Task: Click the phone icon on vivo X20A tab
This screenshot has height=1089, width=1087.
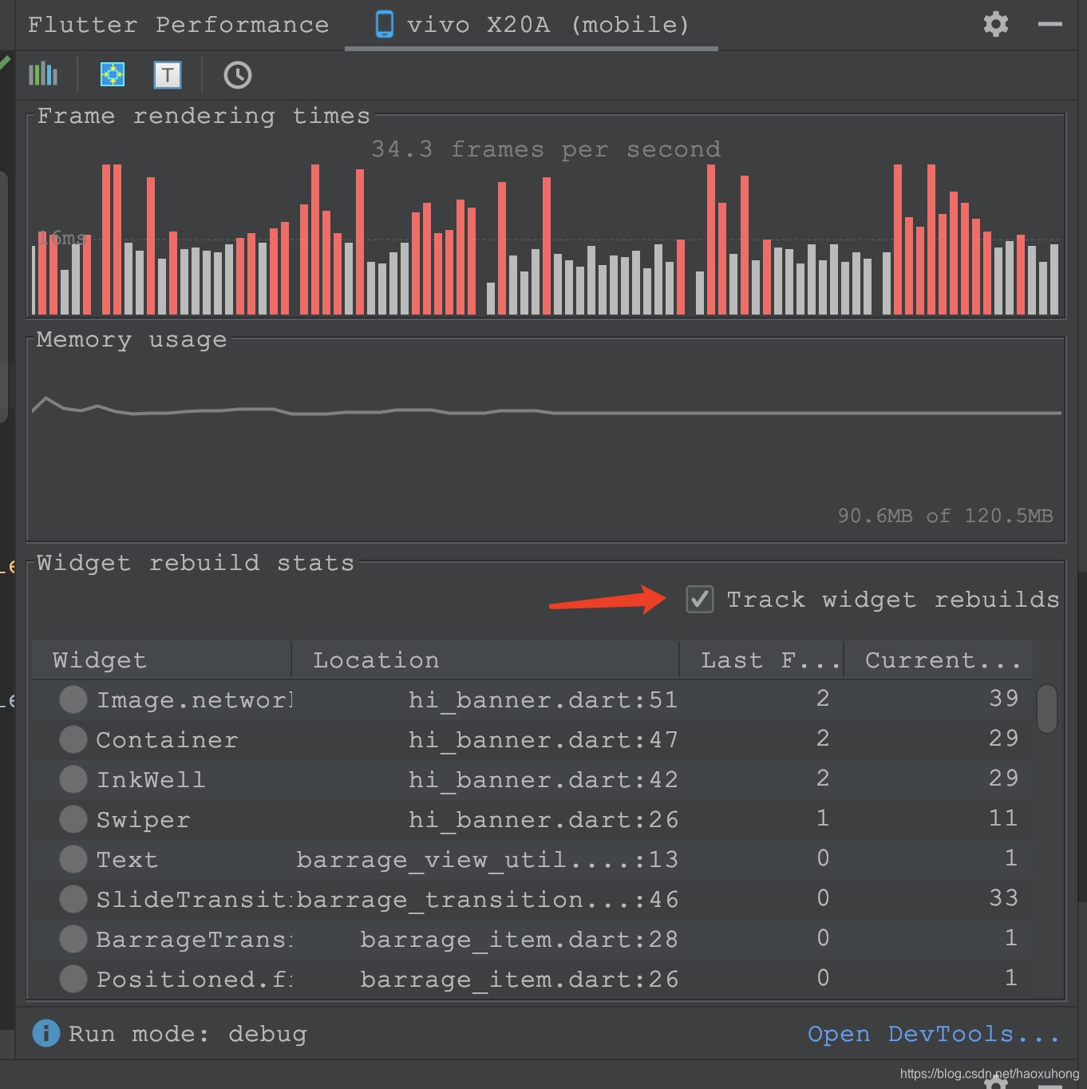Action: point(385,24)
